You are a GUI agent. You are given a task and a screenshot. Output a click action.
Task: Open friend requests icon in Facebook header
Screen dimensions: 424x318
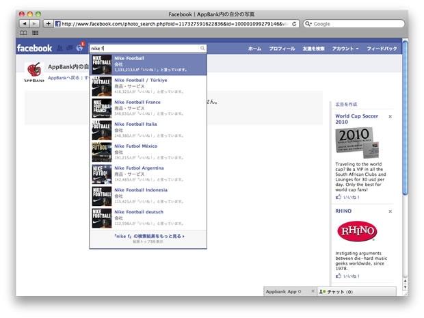click(59, 48)
